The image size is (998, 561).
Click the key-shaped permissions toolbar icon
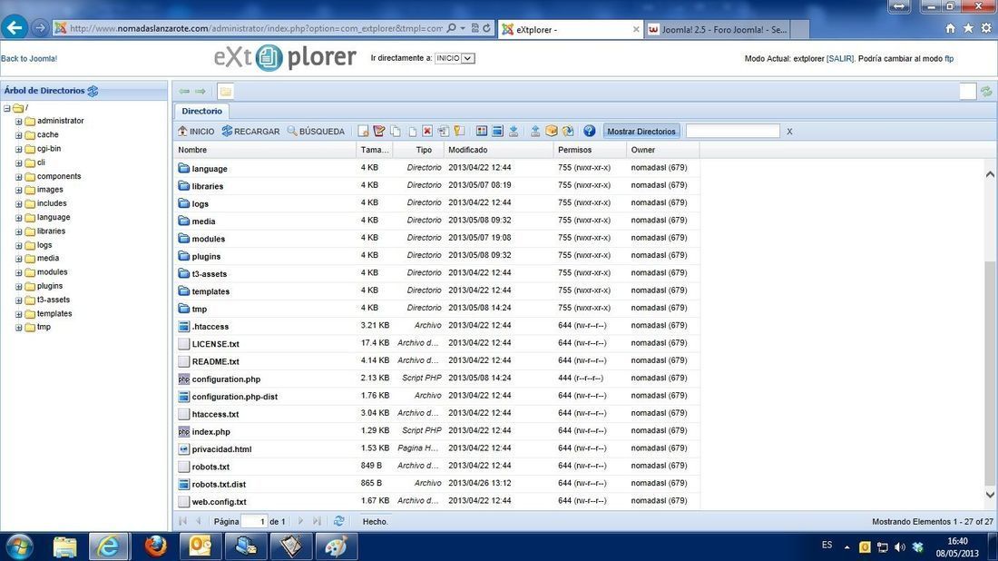459,132
